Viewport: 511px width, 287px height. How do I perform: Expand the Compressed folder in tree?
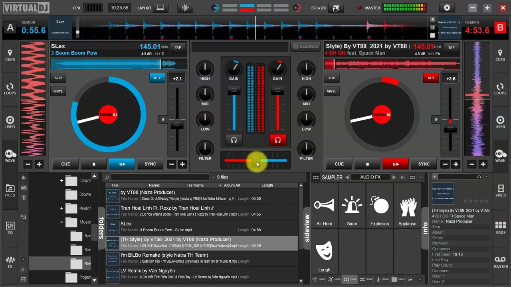[61, 181]
